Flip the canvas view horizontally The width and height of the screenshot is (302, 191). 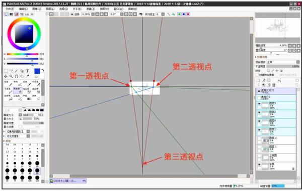click(141, 14)
